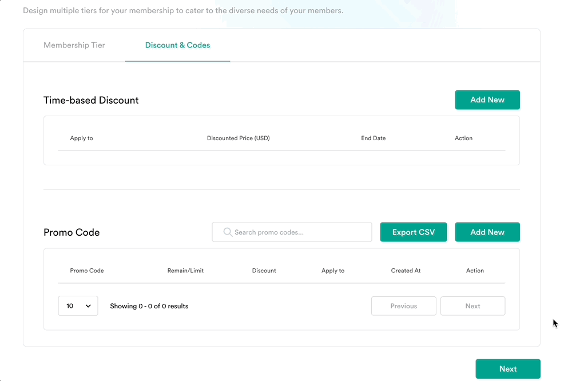Export promo codes as CSV

(x=414, y=232)
